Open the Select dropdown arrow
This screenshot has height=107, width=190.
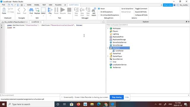coord(43,16)
